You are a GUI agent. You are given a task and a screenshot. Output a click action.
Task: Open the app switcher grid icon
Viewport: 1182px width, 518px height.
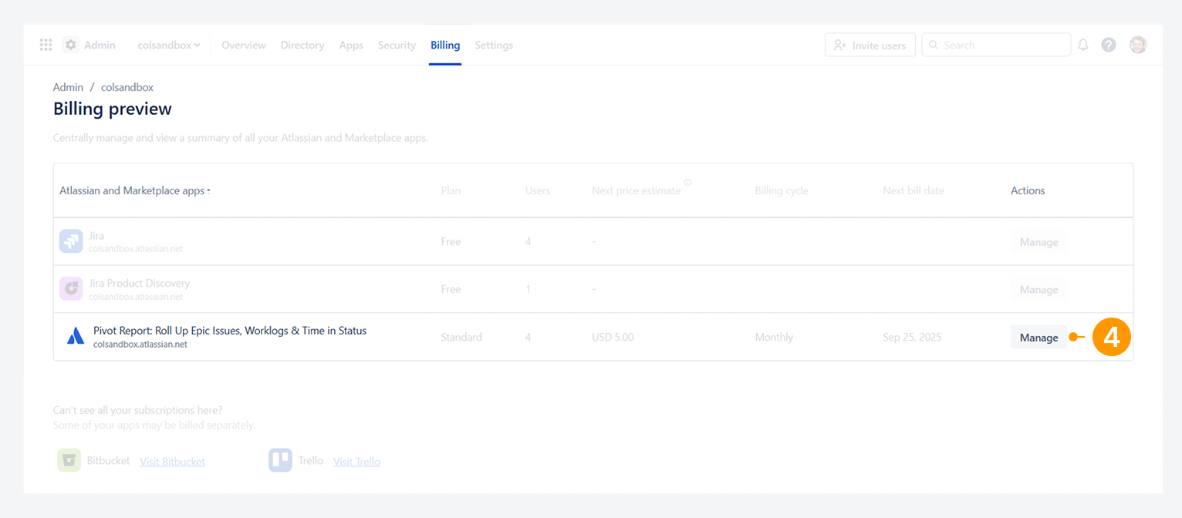coord(46,45)
